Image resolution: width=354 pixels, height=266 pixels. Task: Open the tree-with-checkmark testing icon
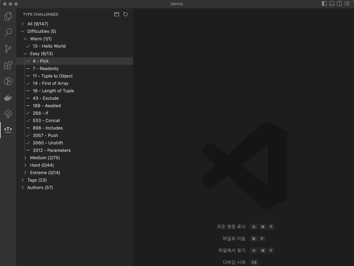(x=8, y=114)
